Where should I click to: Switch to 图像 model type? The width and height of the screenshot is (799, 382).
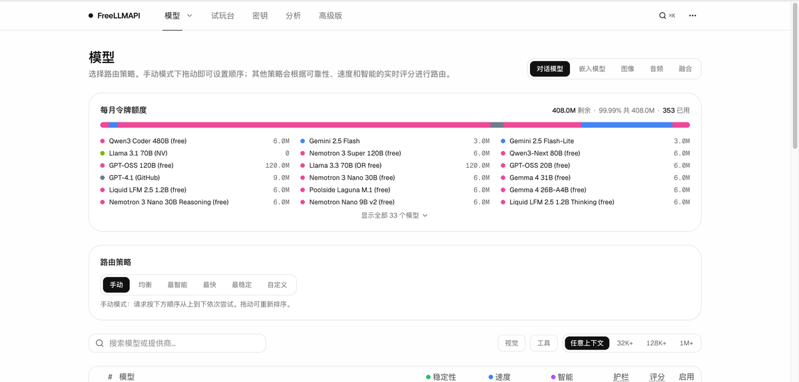click(627, 69)
